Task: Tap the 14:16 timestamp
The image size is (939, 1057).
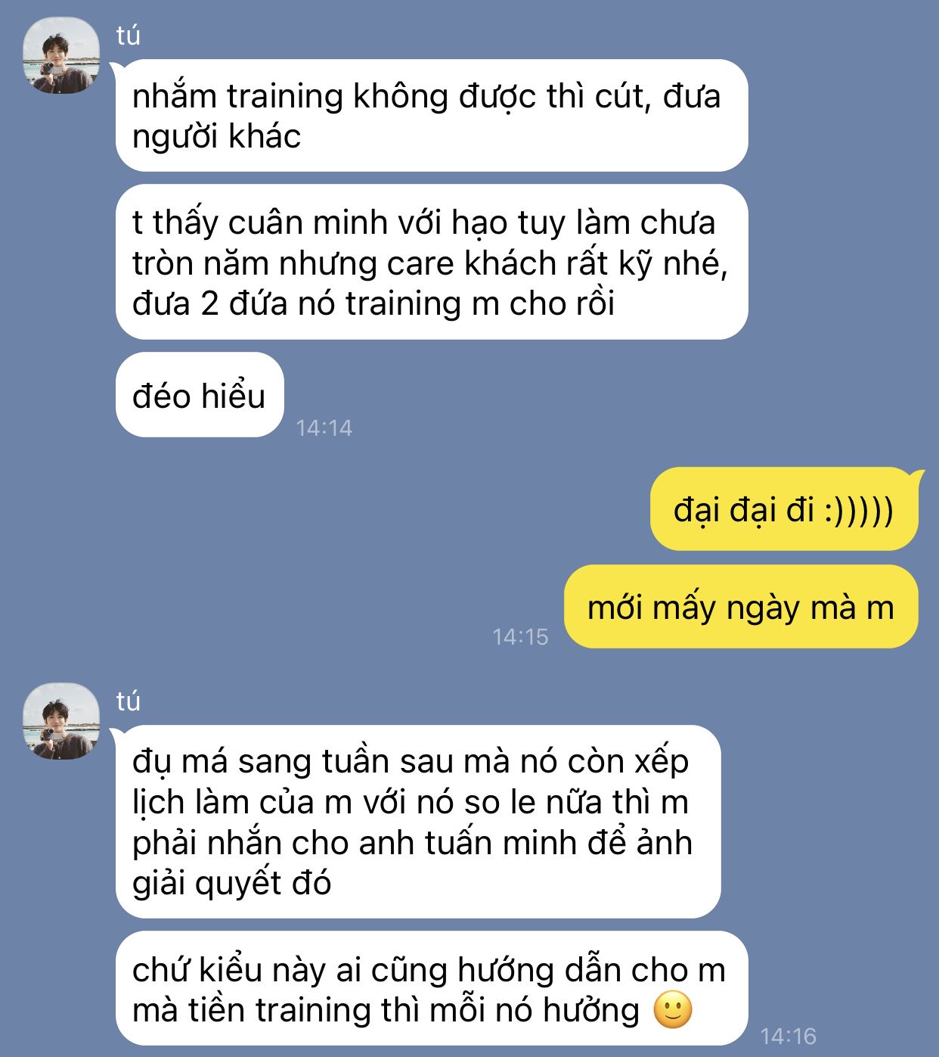Action: tap(789, 1036)
